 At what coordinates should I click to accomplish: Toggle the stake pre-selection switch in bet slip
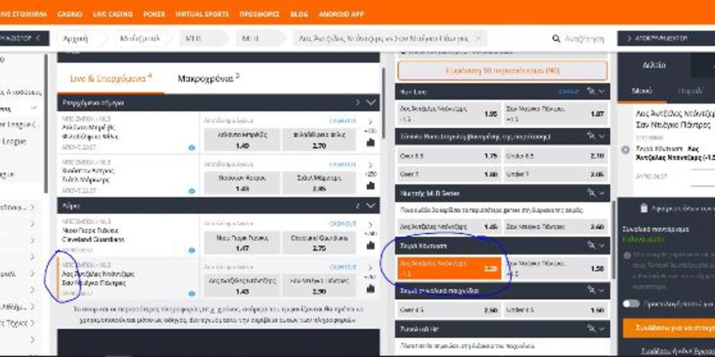[631, 303]
